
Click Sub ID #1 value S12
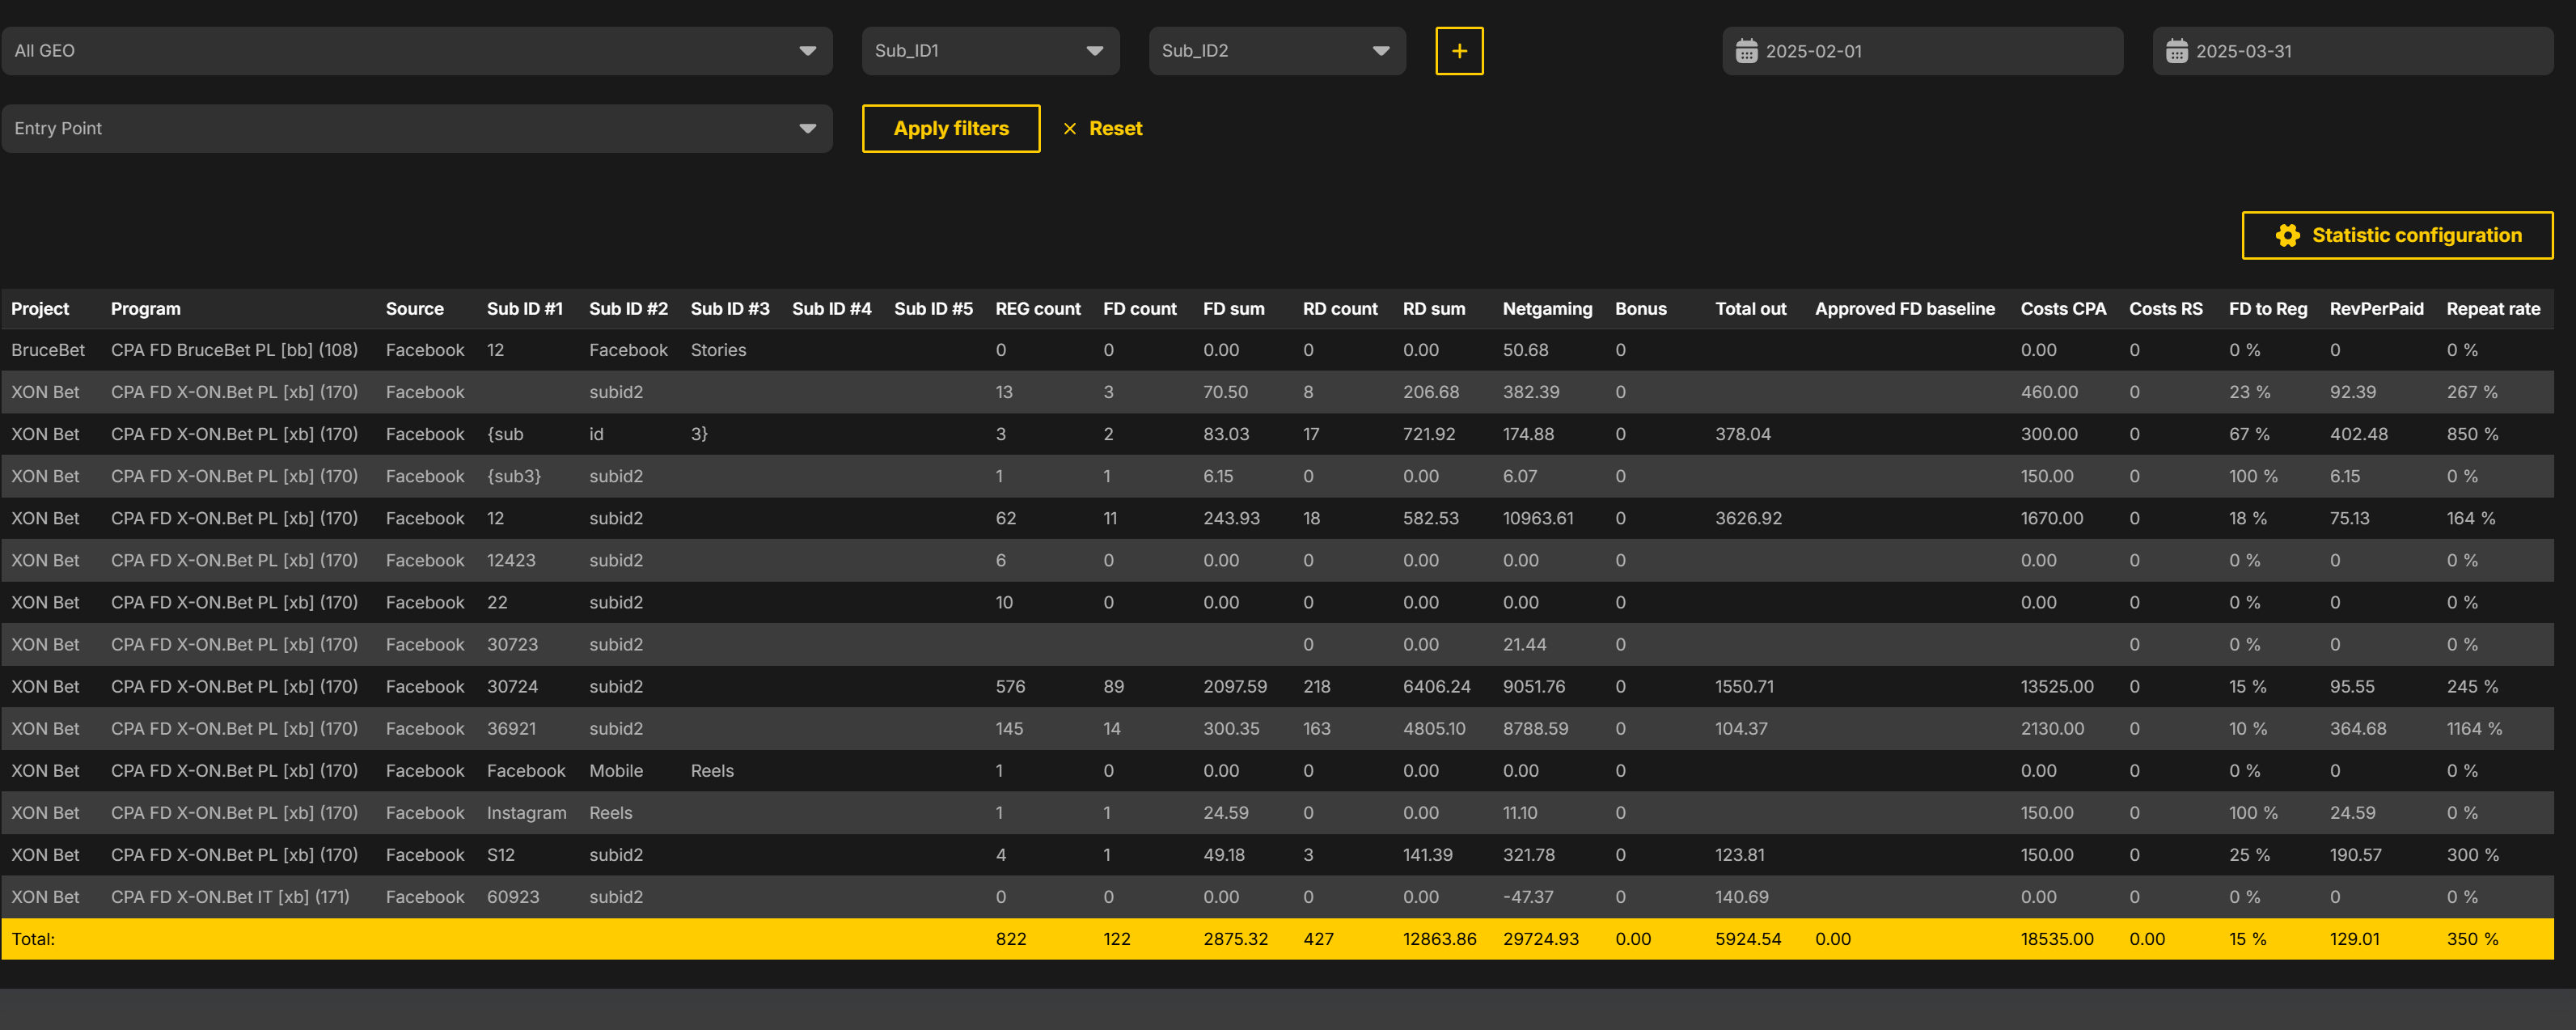coord(500,856)
